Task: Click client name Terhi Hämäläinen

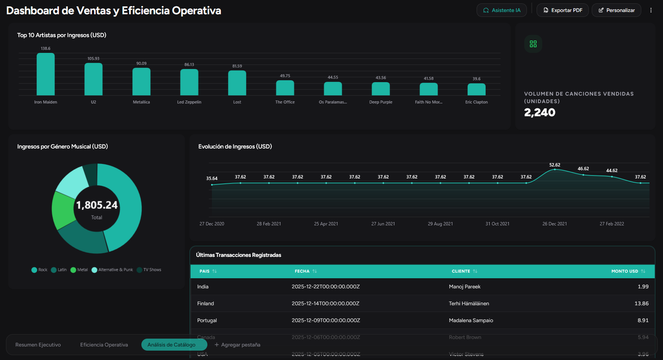Action: pyautogui.click(x=469, y=303)
